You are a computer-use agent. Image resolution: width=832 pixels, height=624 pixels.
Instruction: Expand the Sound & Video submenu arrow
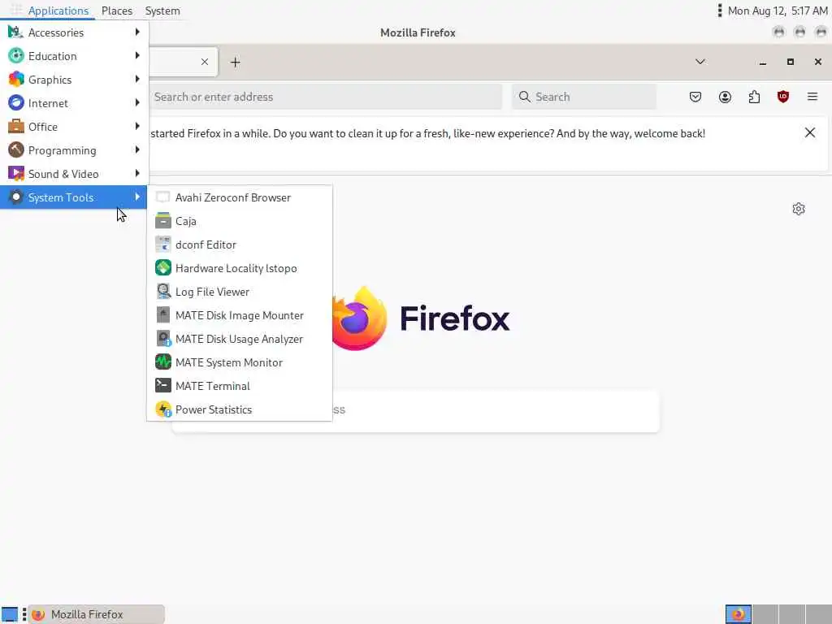pos(137,173)
